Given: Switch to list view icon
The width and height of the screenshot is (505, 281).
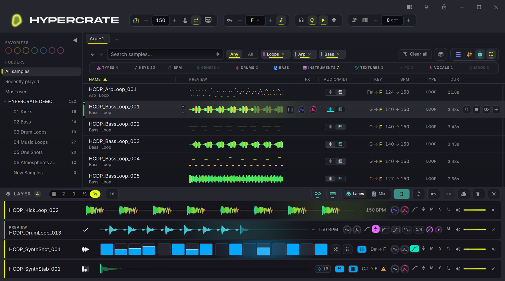Looking at the screenshot, I should click(x=458, y=54).
